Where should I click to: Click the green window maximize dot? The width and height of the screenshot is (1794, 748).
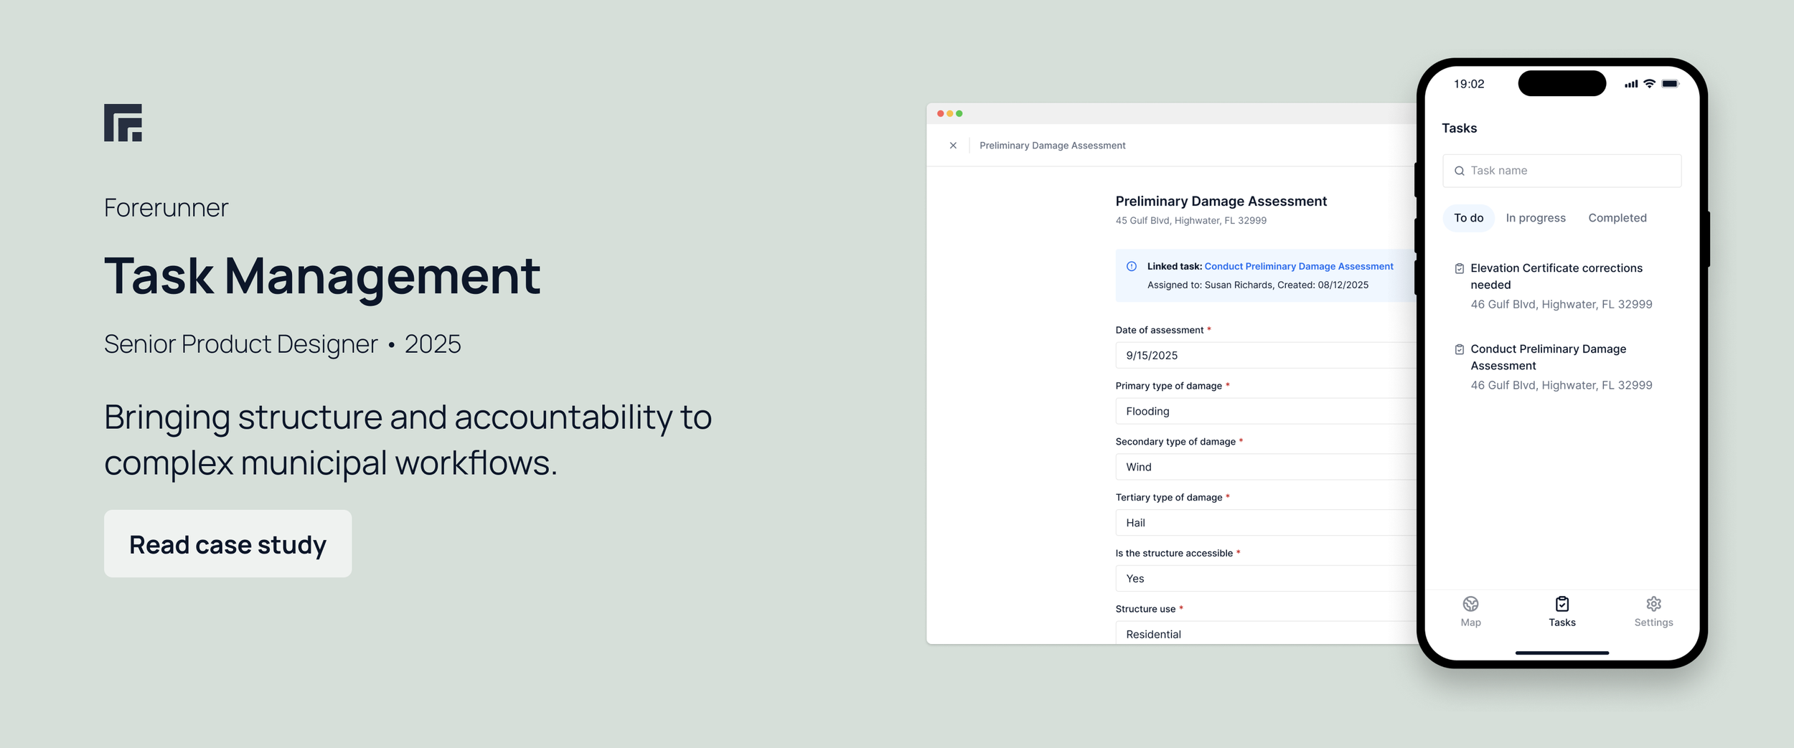point(959,113)
